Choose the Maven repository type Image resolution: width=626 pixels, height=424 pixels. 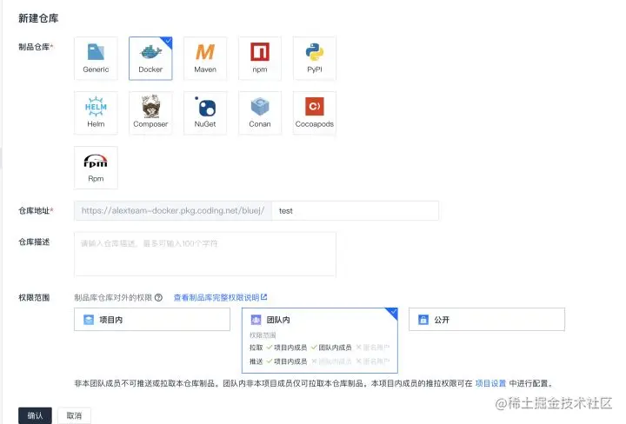click(x=205, y=58)
